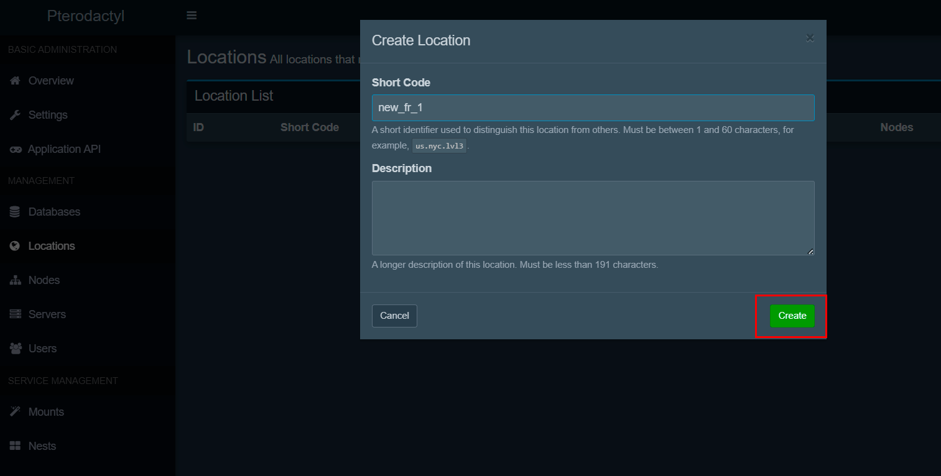The height and width of the screenshot is (476, 941).
Task: Click inside the Description text area
Action: (x=593, y=217)
